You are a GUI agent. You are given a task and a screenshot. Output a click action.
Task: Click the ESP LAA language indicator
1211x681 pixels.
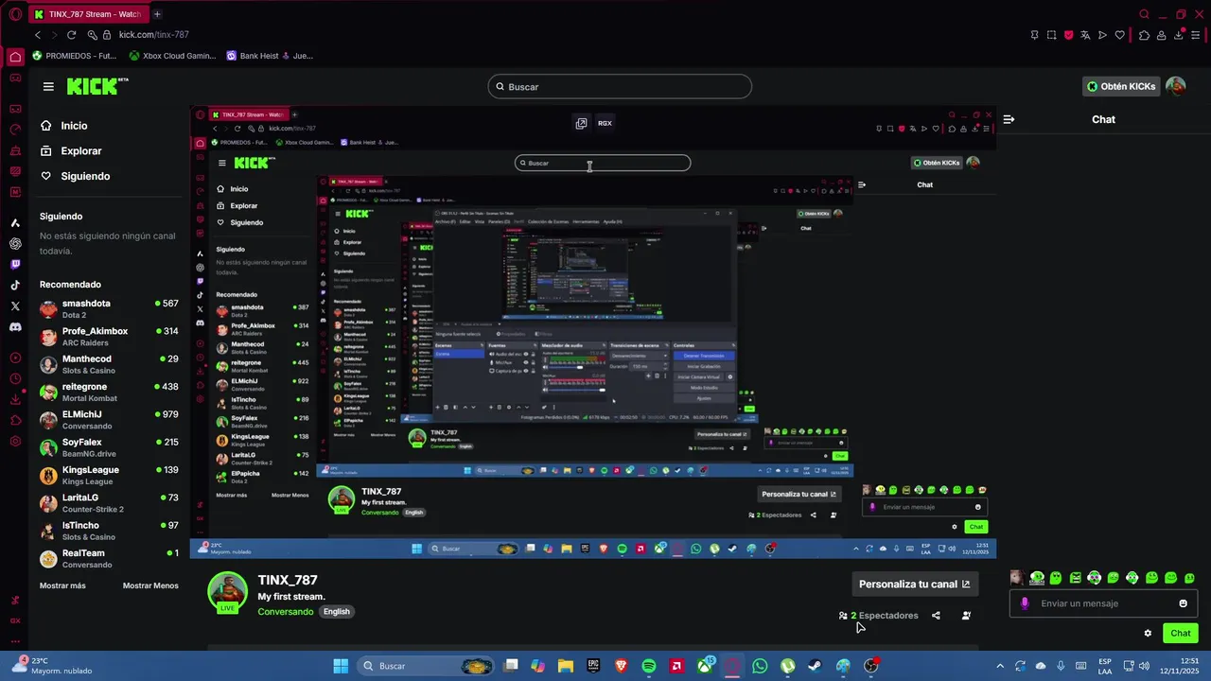[x=1105, y=666]
